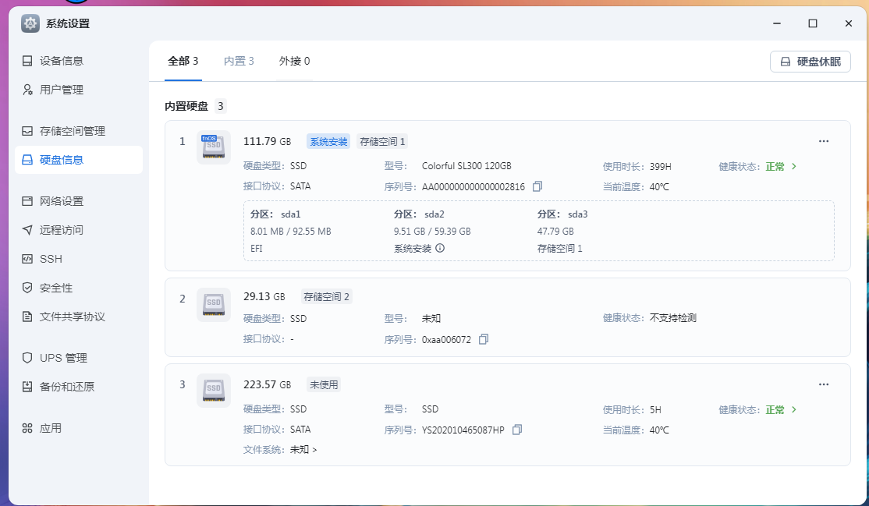Click the 47.79 GB size under sda3

555,231
